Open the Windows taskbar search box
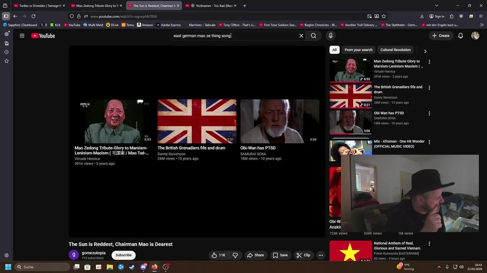 click(x=42, y=267)
